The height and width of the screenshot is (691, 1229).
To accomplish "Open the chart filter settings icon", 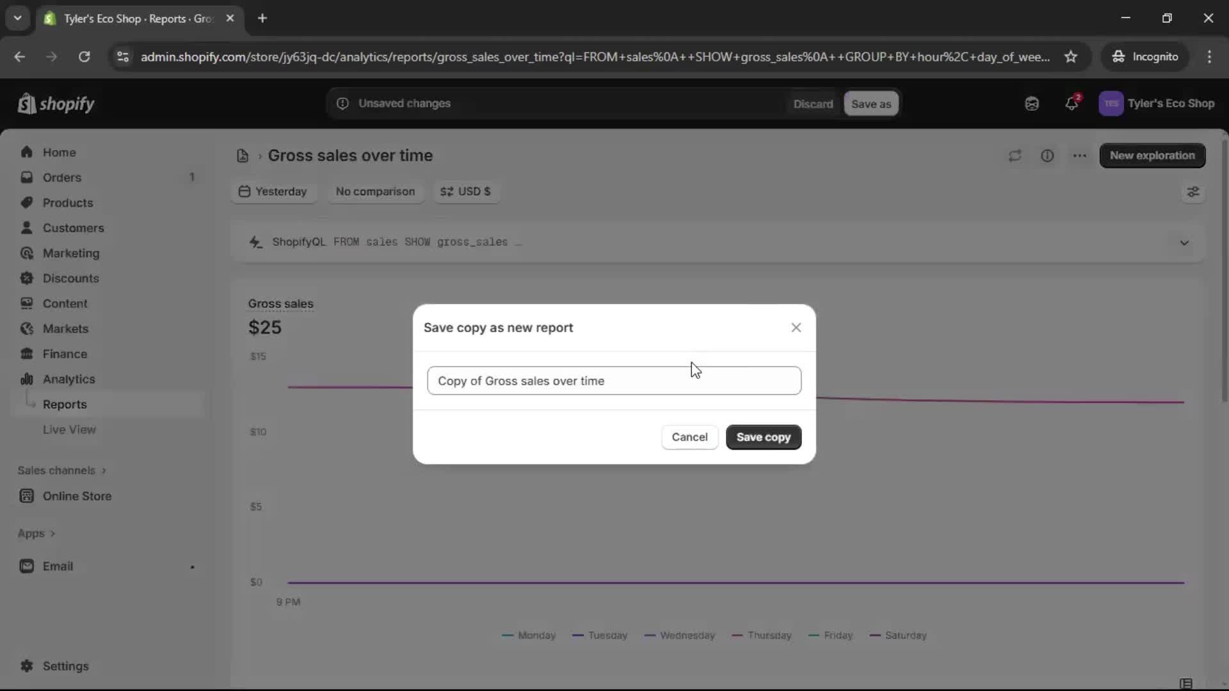I will pos(1193,192).
